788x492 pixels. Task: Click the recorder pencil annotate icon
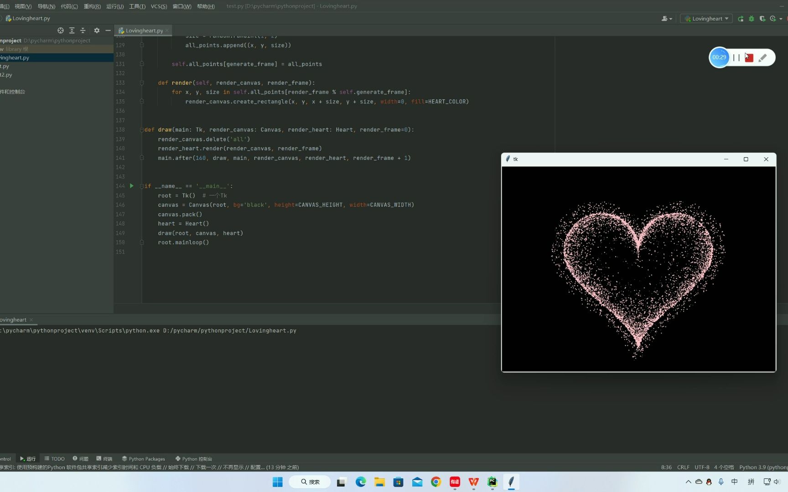click(762, 57)
